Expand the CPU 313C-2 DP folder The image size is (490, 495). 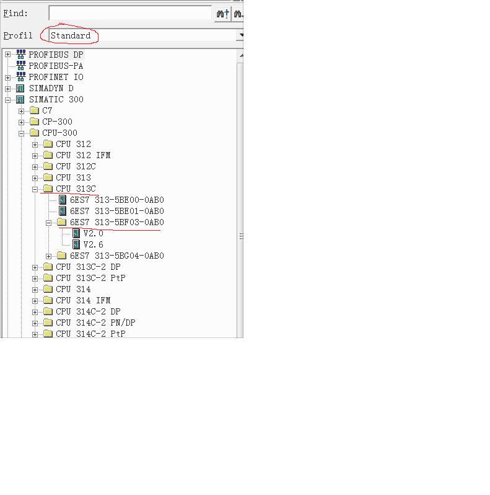[x=35, y=267]
